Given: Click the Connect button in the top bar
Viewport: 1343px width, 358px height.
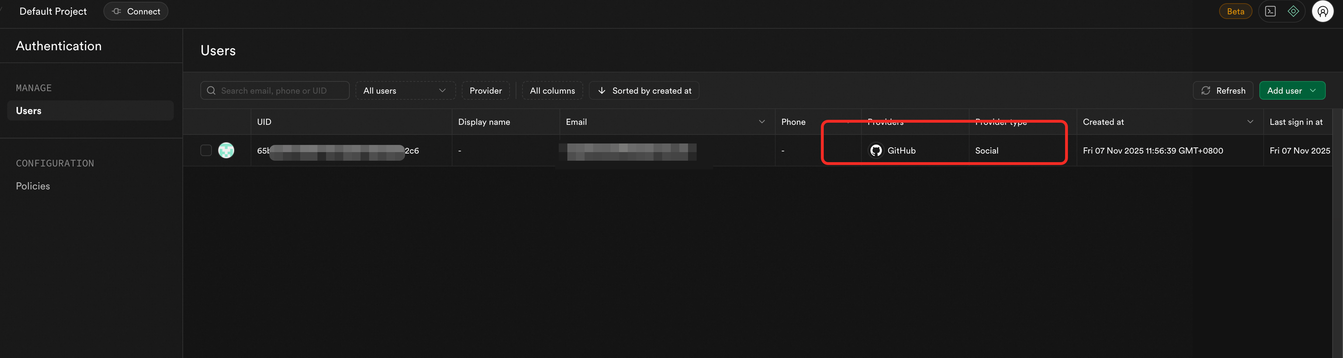Looking at the screenshot, I should (x=135, y=11).
